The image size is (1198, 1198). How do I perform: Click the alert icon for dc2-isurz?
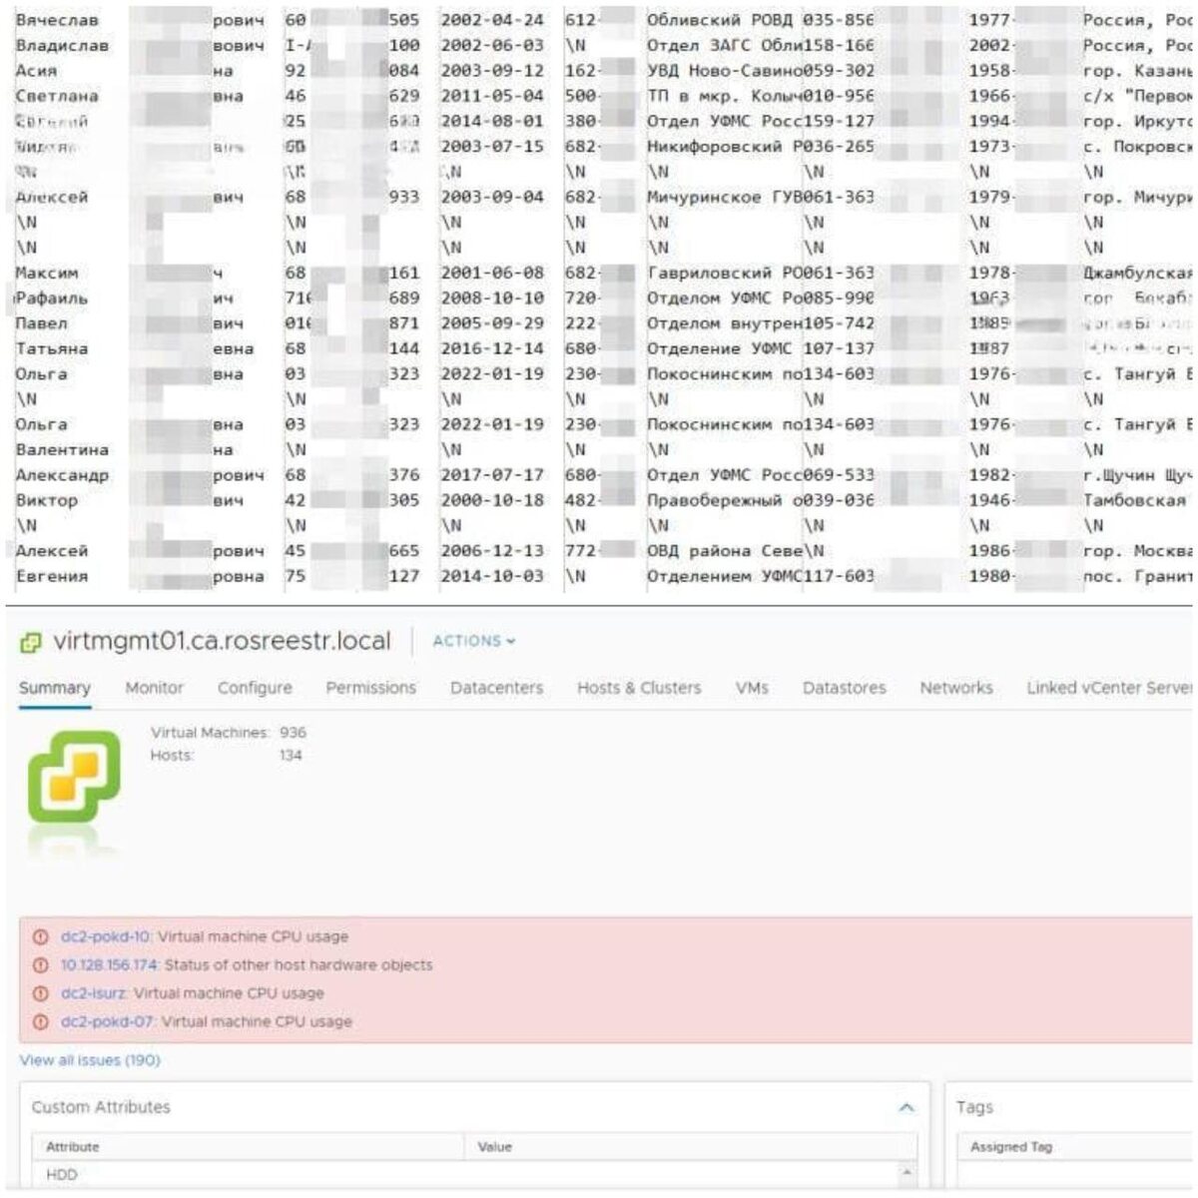41,993
